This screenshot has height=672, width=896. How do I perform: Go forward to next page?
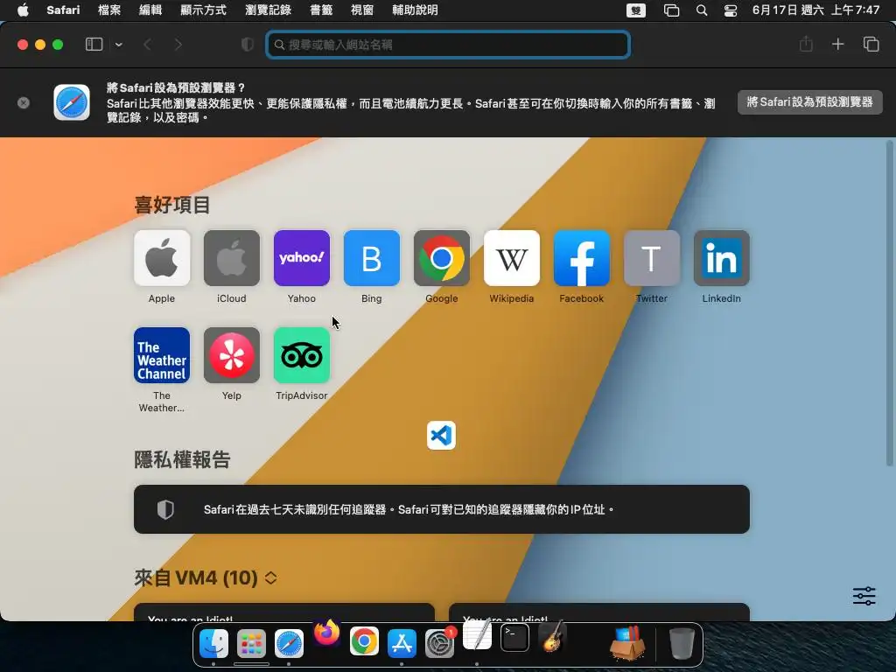(x=178, y=45)
